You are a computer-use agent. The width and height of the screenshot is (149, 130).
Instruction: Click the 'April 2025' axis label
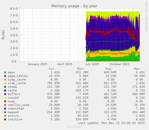(65, 64)
